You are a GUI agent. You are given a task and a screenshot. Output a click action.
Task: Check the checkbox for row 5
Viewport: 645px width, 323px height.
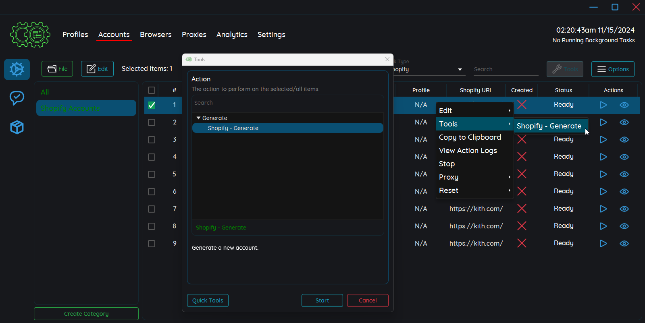[152, 174]
